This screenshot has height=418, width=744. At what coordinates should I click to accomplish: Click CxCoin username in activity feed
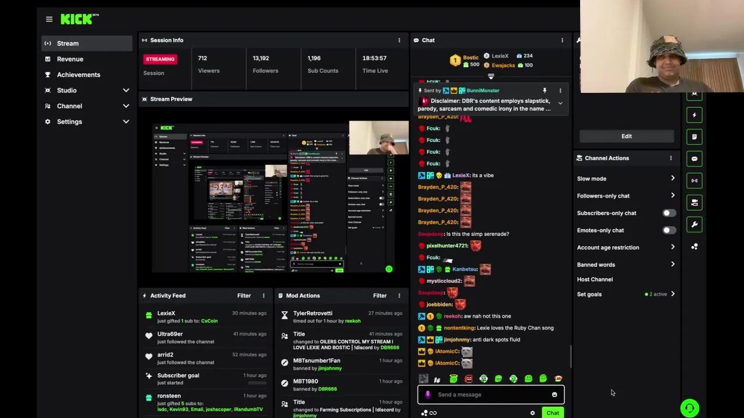(209, 321)
